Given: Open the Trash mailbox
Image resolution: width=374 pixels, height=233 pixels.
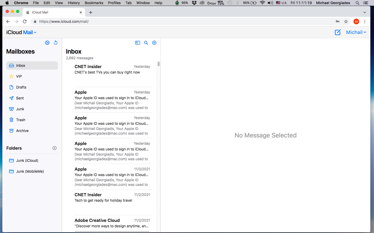Looking at the screenshot, I should pyautogui.click(x=32, y=120).
